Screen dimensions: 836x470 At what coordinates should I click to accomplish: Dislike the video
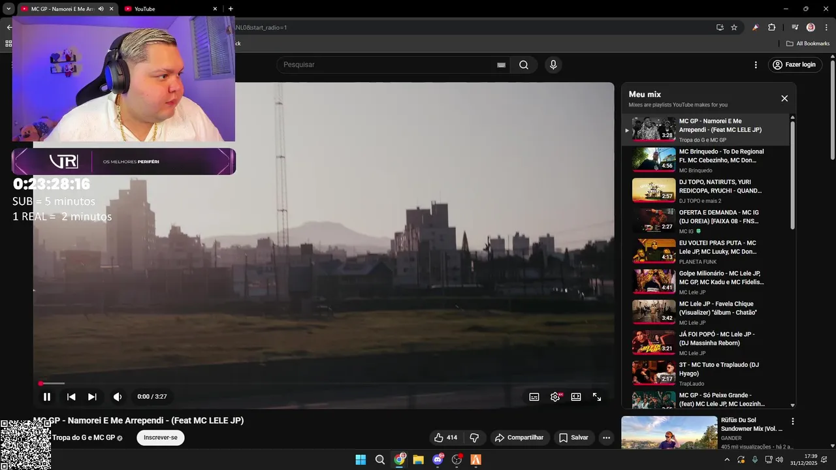pyautogui.click(x=475, y=438)
